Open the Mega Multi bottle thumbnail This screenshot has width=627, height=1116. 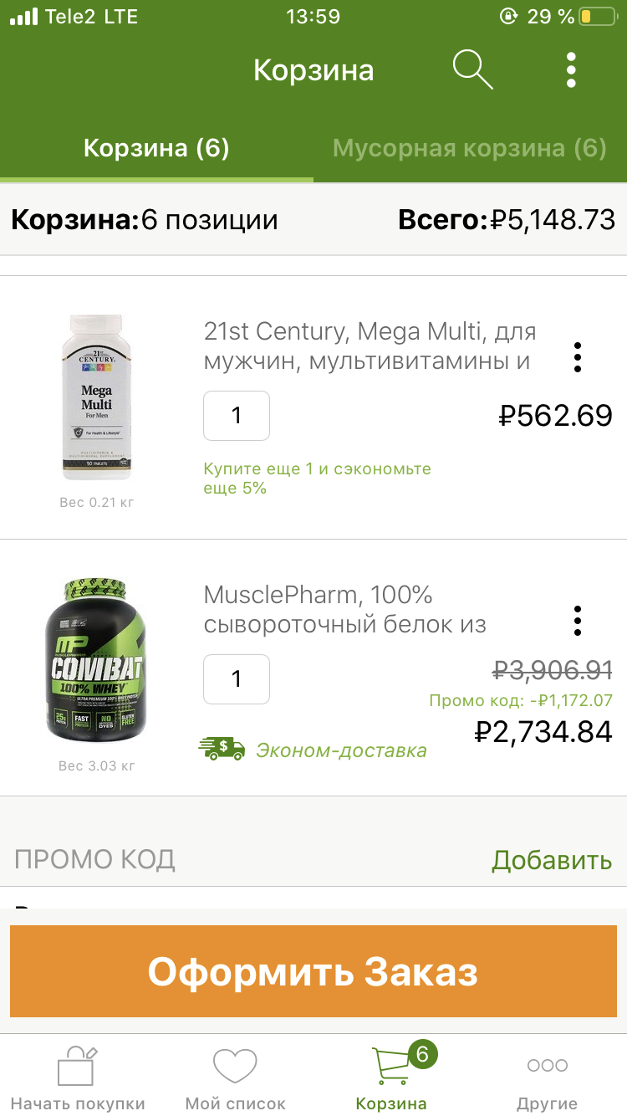96,397
